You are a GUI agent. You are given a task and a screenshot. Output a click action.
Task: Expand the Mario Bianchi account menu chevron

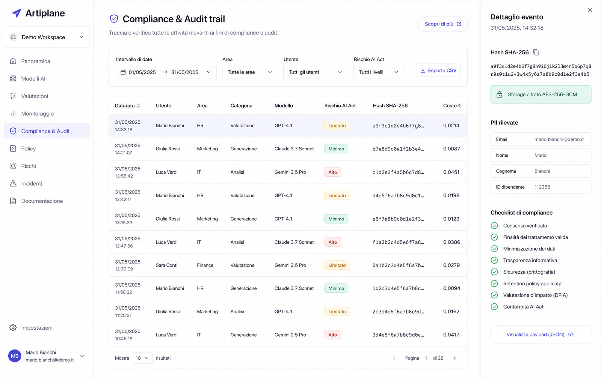coord(82,356)
